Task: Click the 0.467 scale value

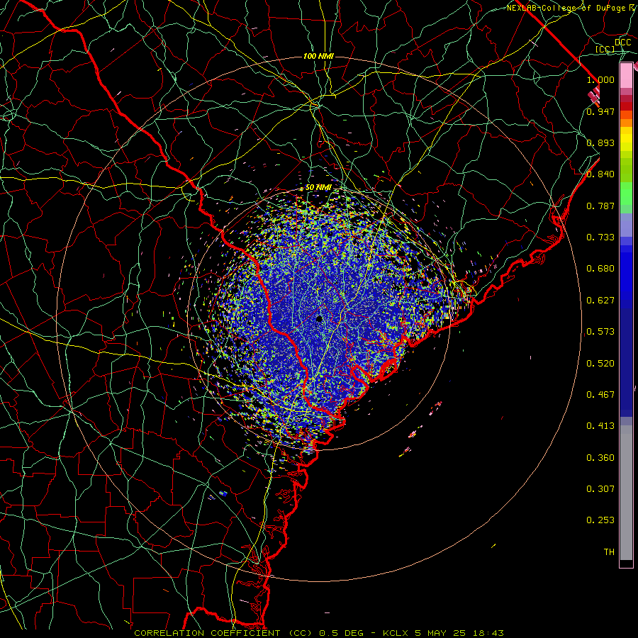Action: click(600, 395)
